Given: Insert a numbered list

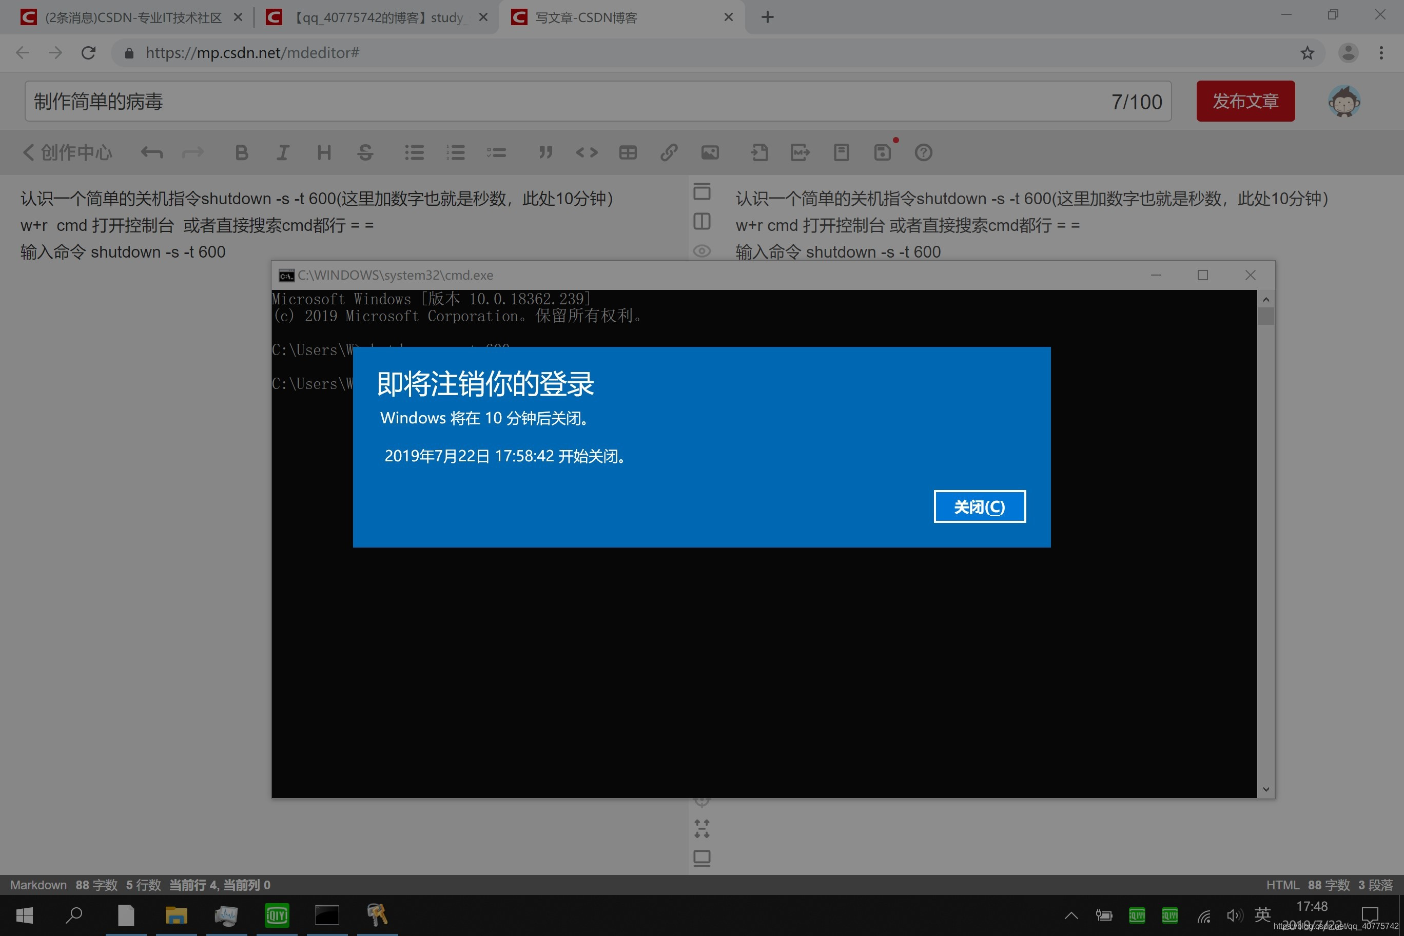Looking at the screenshot, I should (x=456, y=153).
